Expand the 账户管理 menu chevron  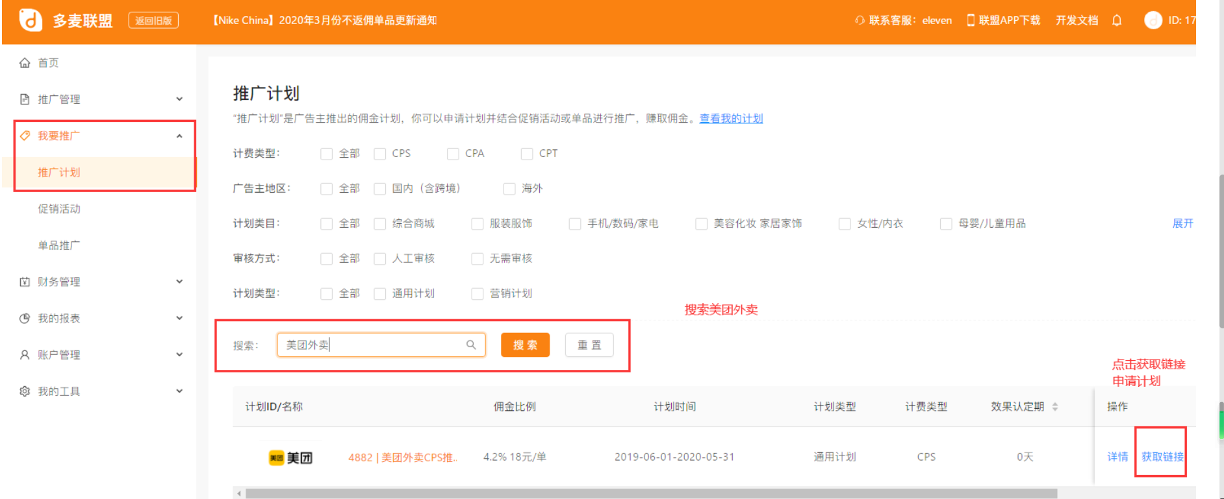[179, 355]
